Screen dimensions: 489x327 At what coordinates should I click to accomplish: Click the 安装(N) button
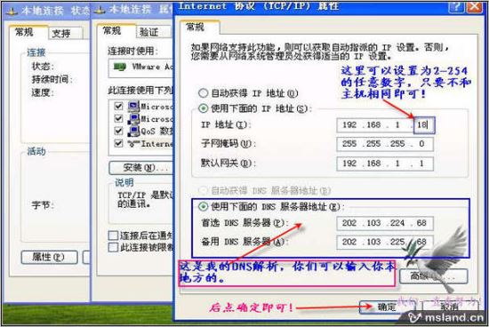coord(140,168)
